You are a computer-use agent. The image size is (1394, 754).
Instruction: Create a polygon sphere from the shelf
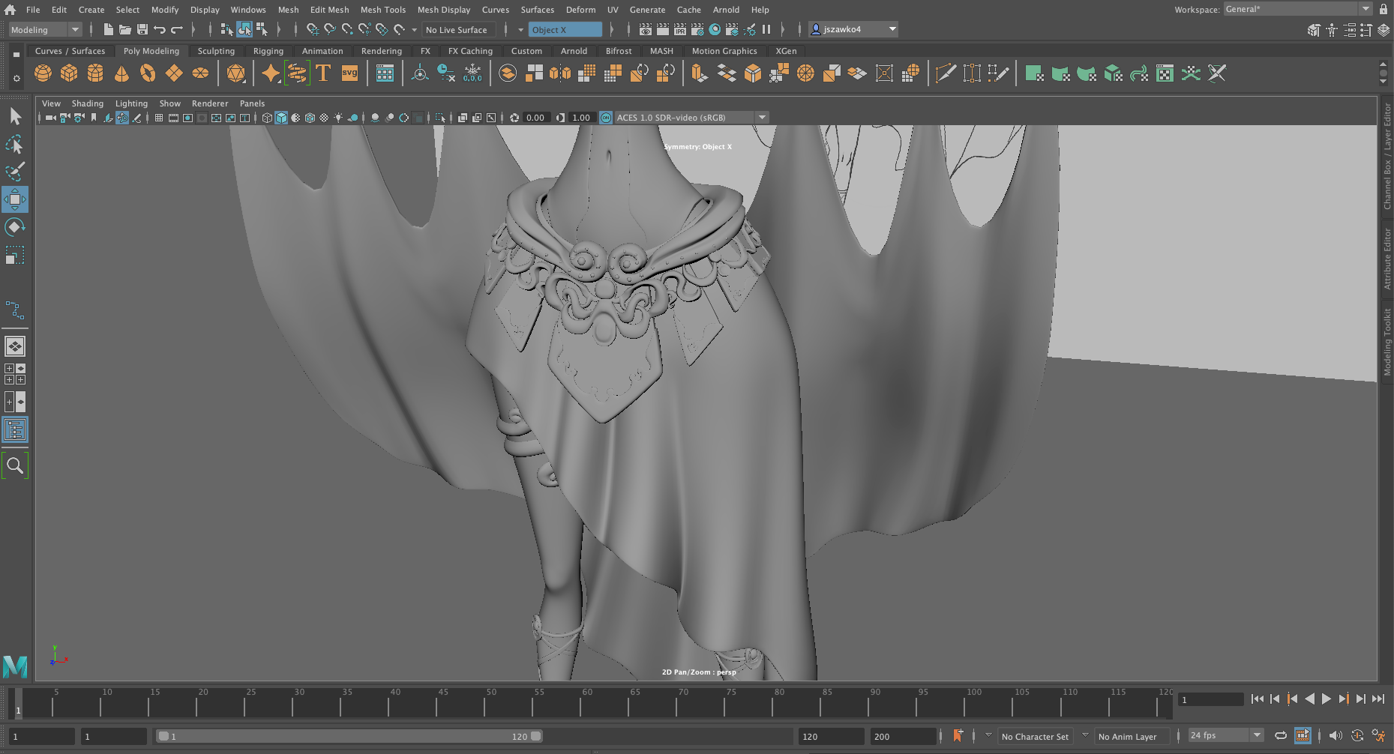[x=43, y=73]
